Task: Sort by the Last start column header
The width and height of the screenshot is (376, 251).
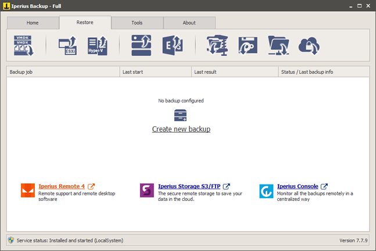Action: 155,72
